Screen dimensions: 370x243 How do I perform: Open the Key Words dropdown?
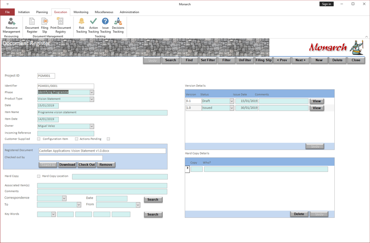[x=53, y=214]
